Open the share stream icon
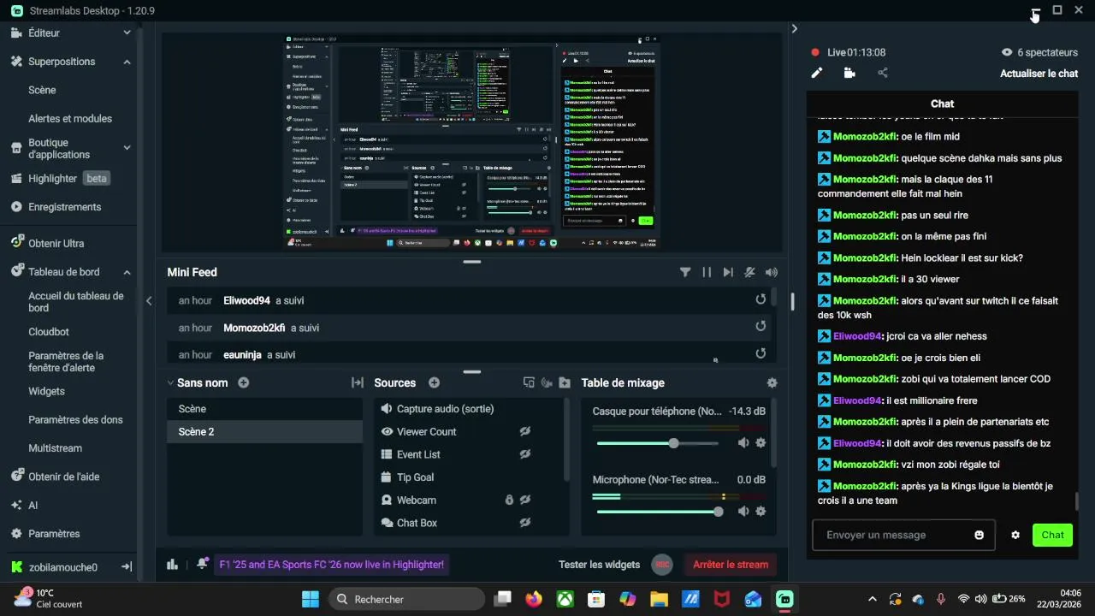The height and width of the screenshot is (616, 1095). 883,73
